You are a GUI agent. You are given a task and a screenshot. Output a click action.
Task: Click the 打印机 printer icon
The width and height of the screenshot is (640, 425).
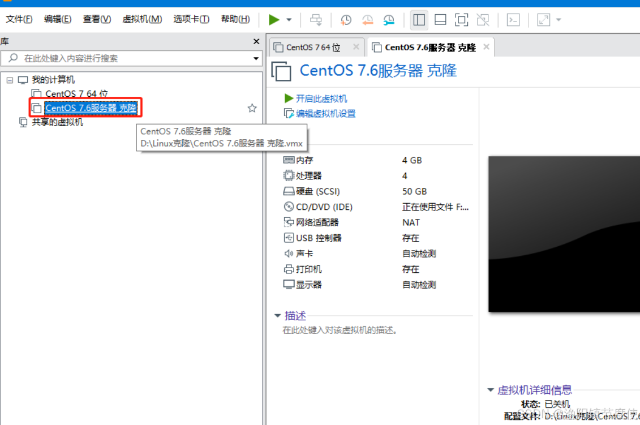click(289, 269)
